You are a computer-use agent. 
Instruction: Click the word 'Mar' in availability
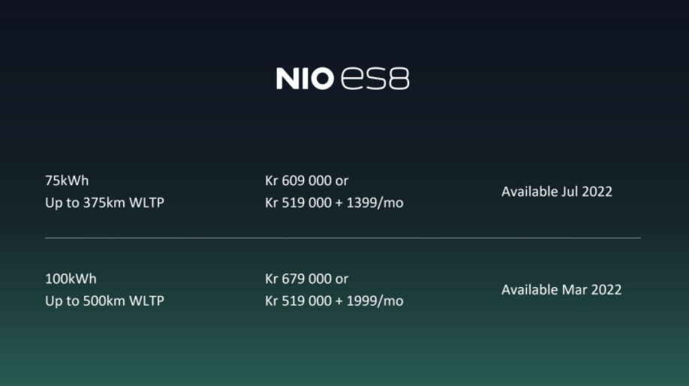point(573,290)
